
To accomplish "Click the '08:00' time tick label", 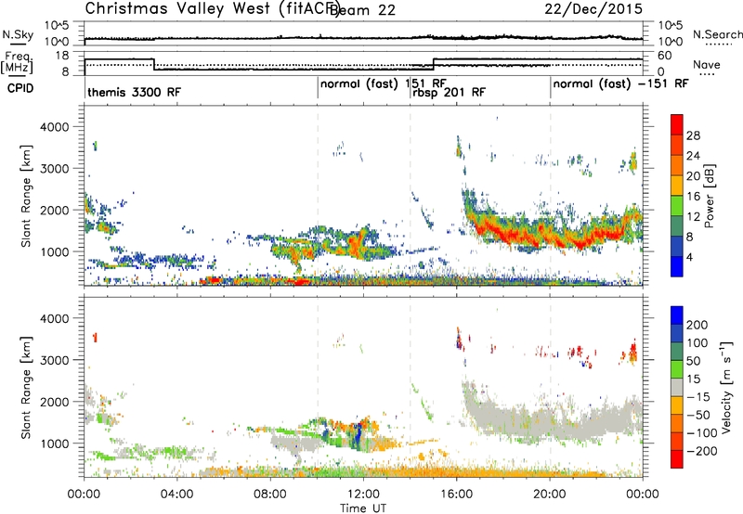I will [x=269, y=495].
